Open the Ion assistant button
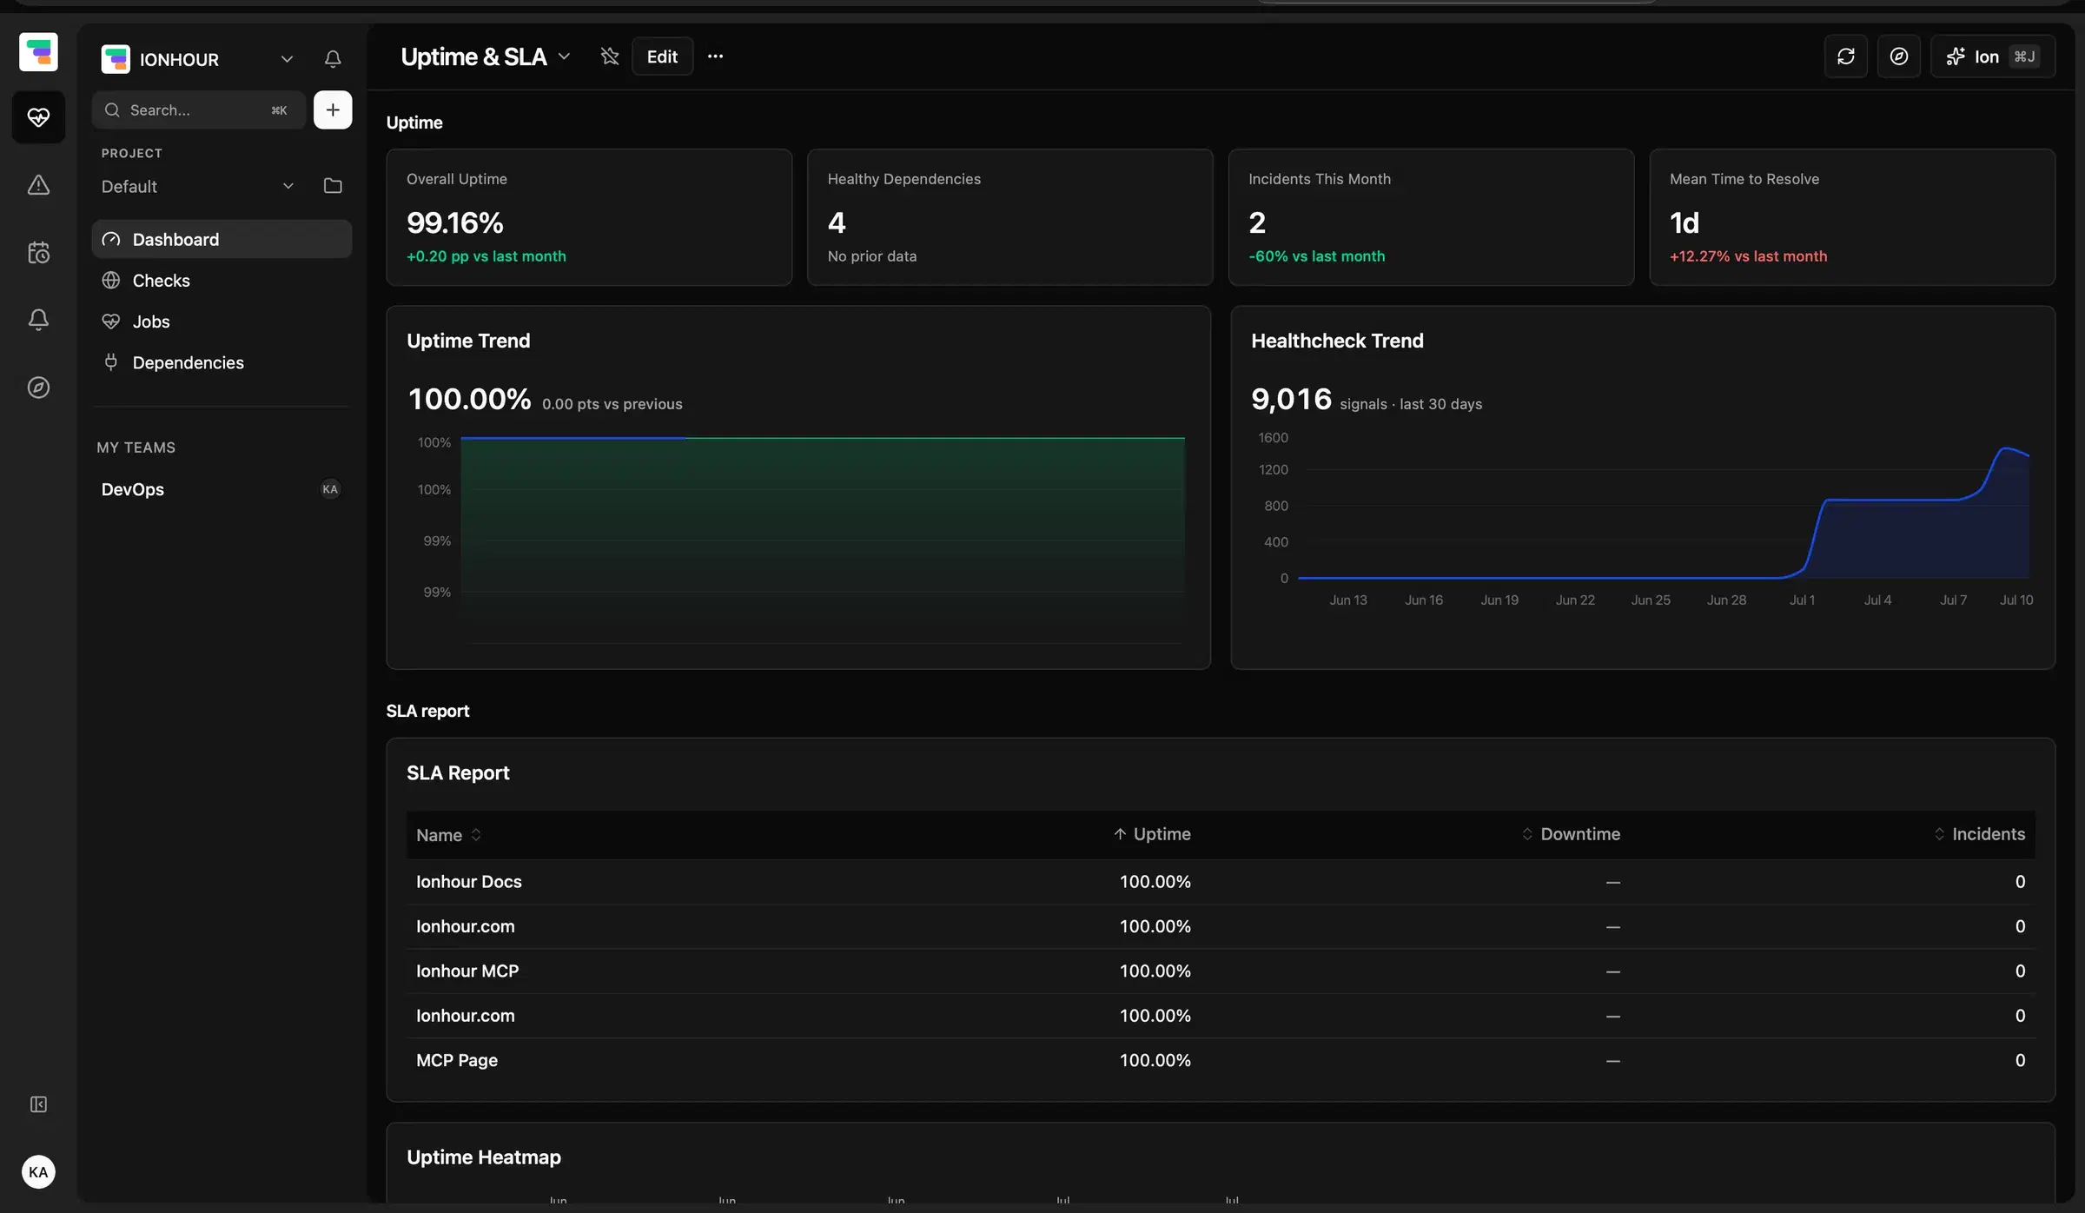The height and width of the screenshot is (1213, 2085). [1993, 56]
